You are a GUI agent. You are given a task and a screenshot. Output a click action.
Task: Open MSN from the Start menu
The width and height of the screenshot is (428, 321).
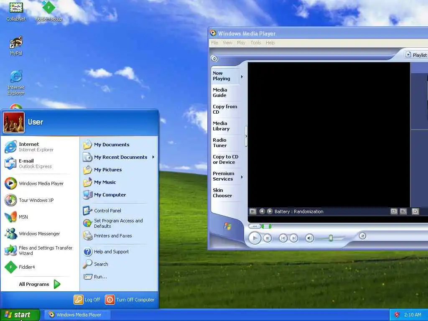coord(40,217)
